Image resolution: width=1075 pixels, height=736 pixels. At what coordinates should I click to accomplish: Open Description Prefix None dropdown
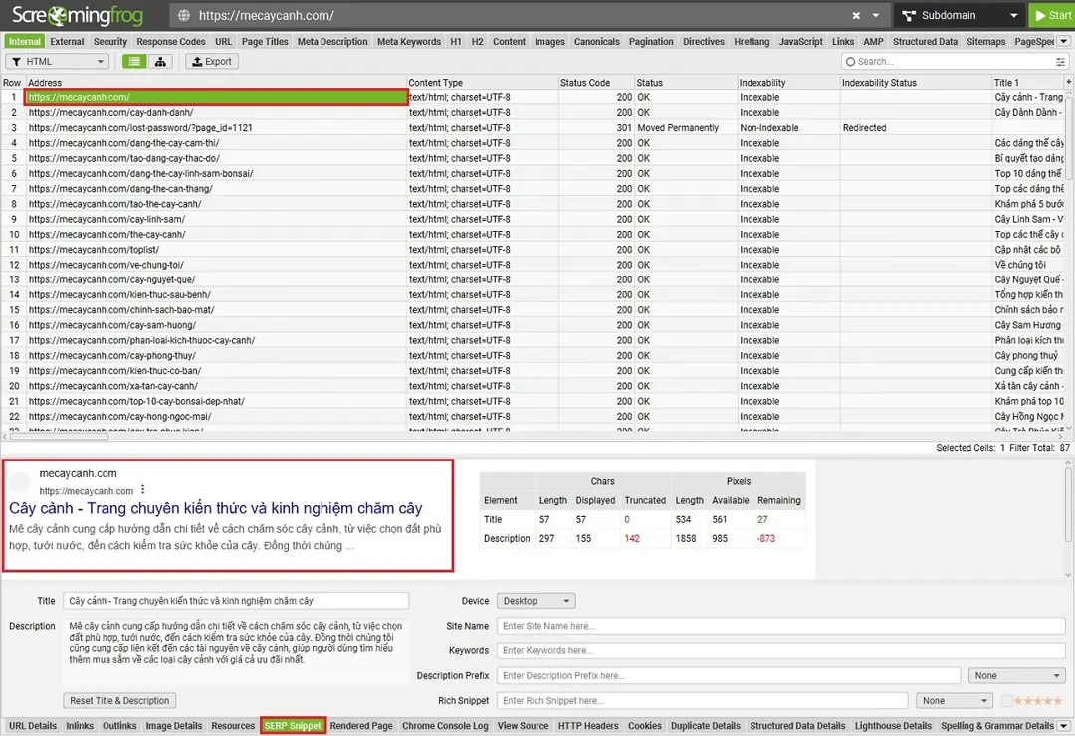[x=1016, y=676]
